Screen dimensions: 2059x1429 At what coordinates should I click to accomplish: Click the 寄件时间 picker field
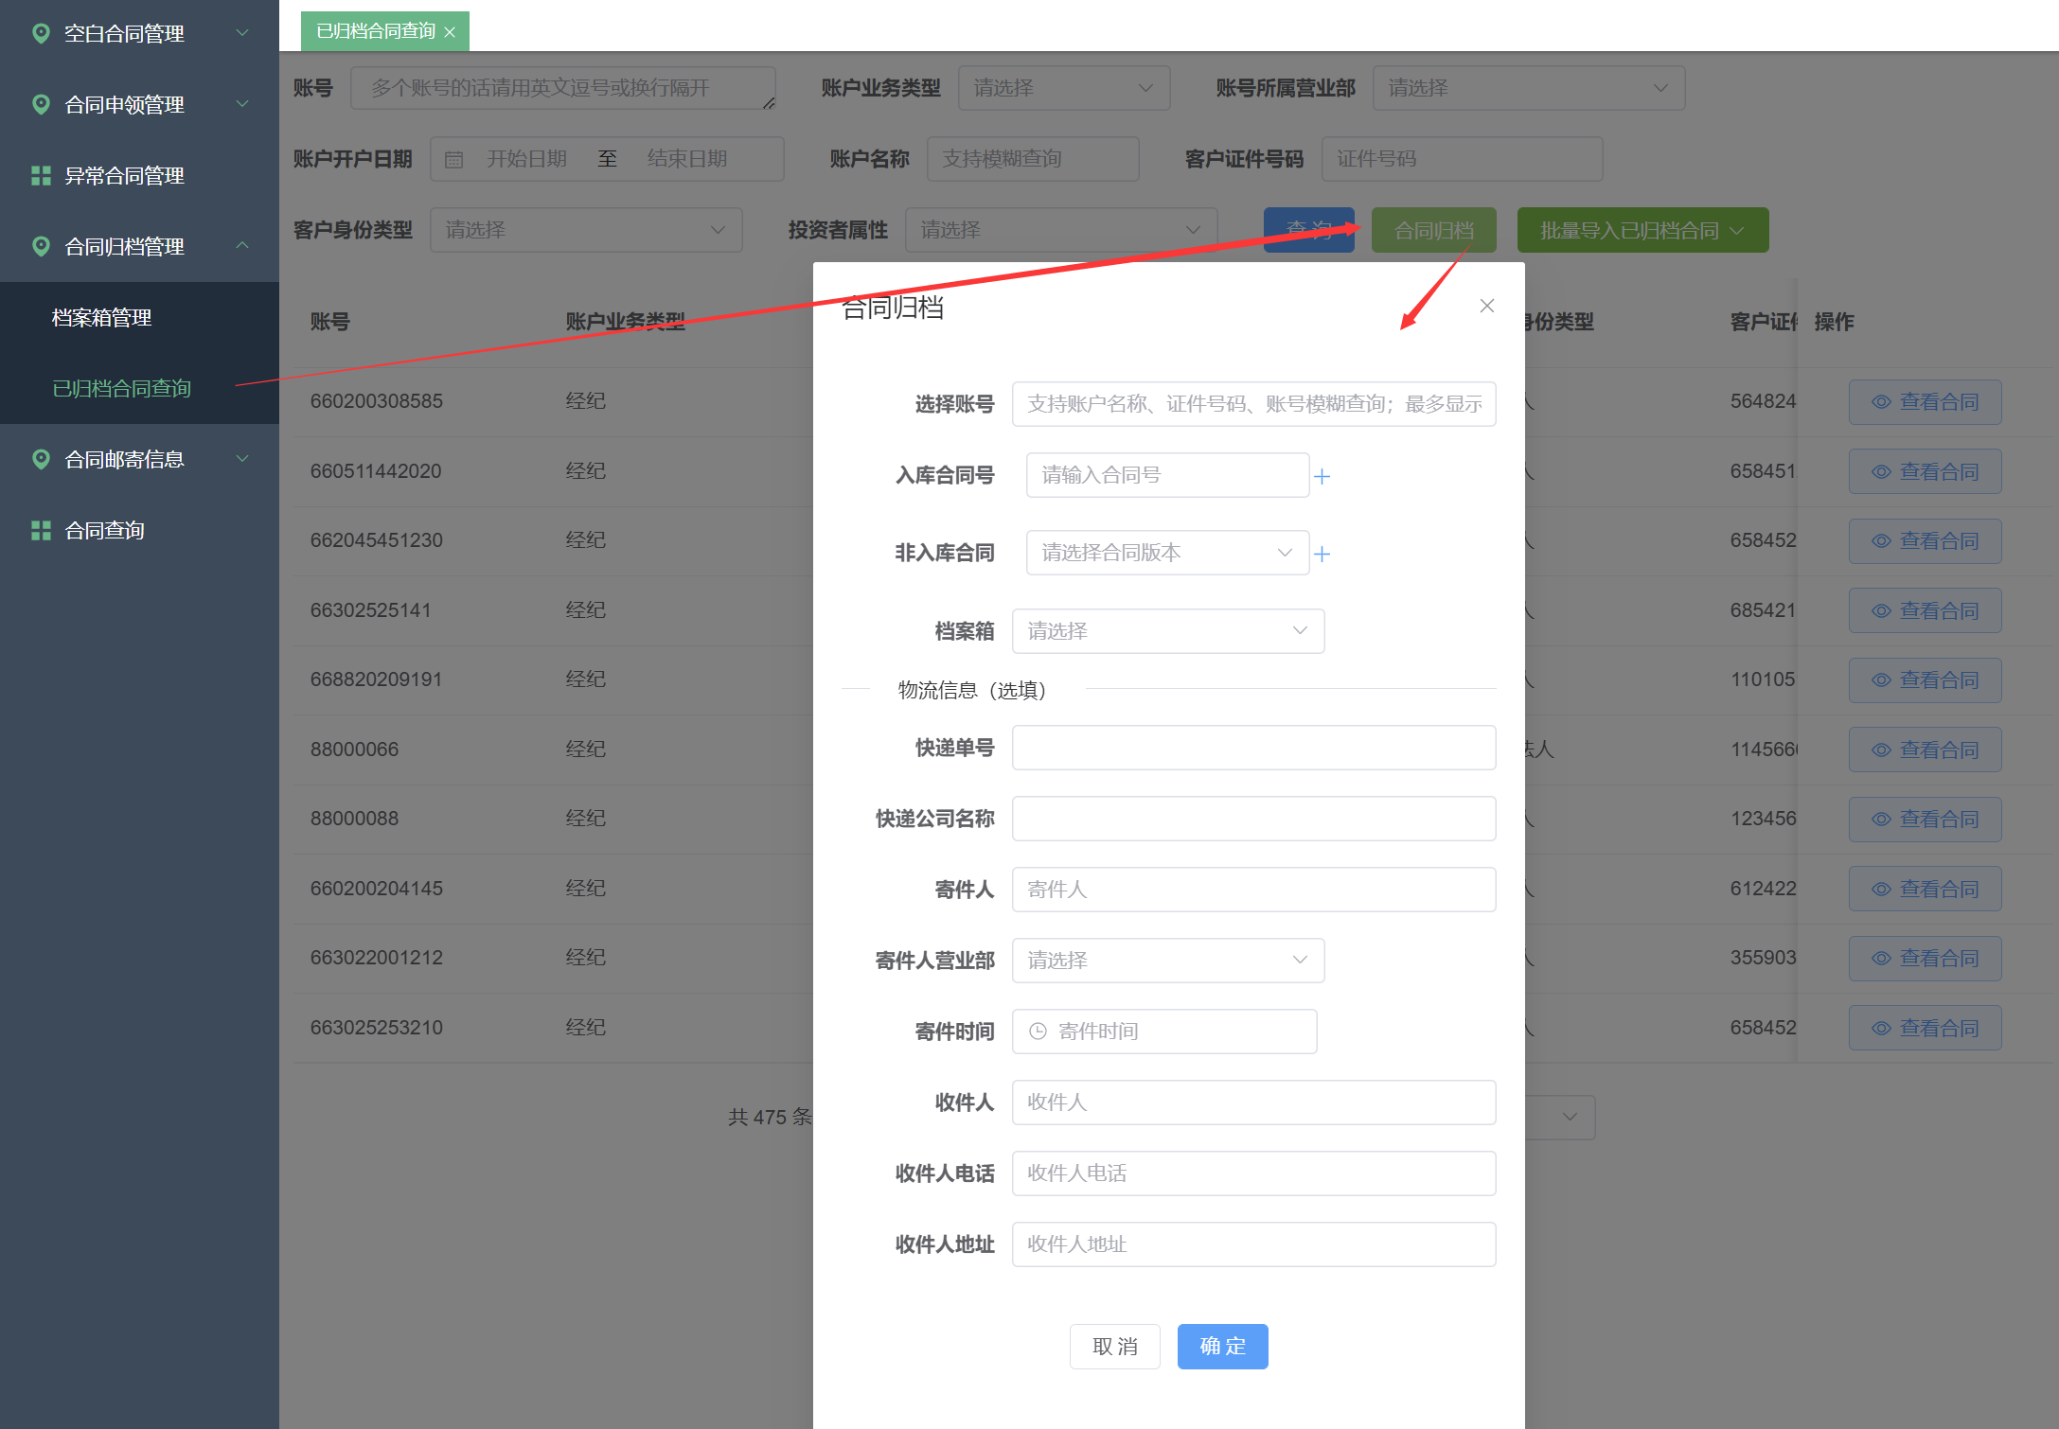1164,1032
